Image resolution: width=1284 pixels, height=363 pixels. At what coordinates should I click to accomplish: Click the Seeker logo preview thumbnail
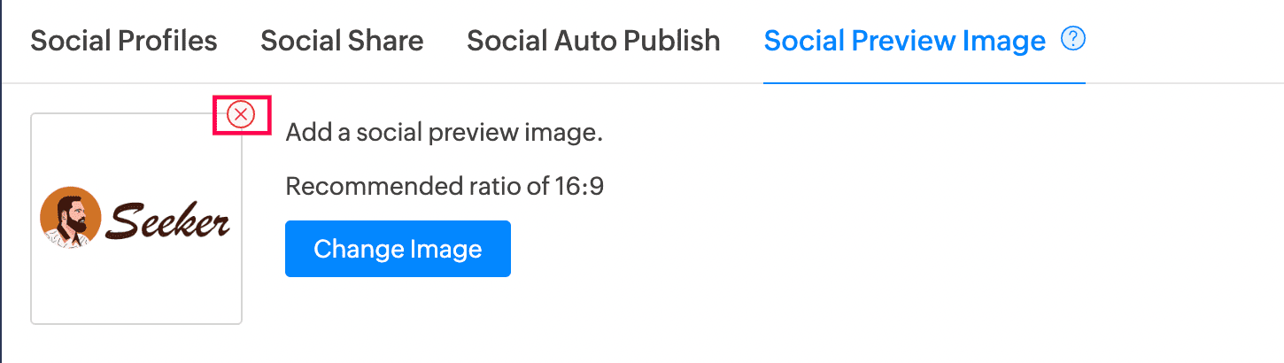[136, 219]
